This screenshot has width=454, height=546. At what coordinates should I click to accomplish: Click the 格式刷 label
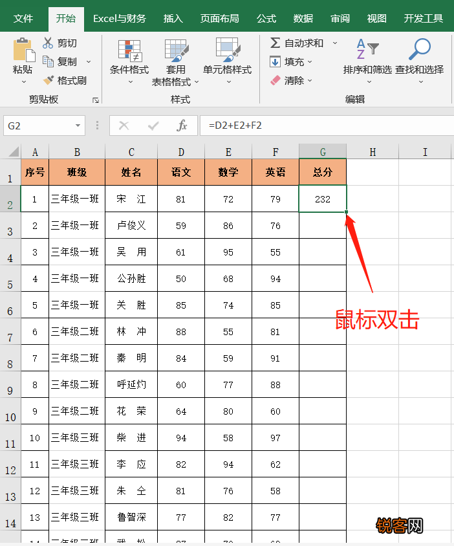point(72,80)
